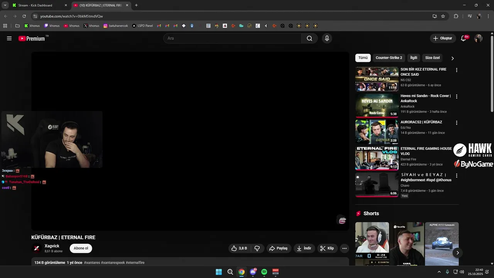This screenshot has height=278, width=494.
Task: Close the KÜFÜRBAZ YouTube tab
Action: click(127, 5)
